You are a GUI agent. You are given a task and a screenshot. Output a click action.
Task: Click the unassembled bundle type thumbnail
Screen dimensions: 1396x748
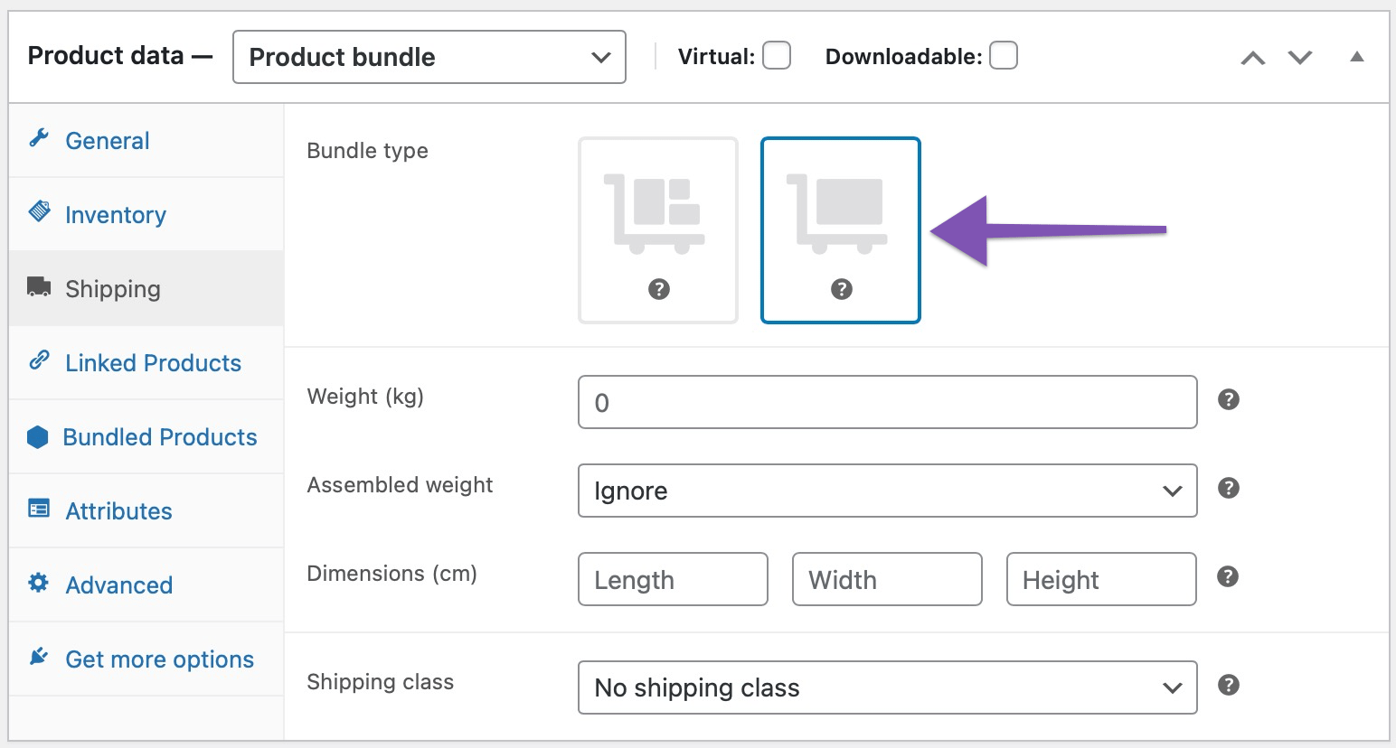click(657, 229)
